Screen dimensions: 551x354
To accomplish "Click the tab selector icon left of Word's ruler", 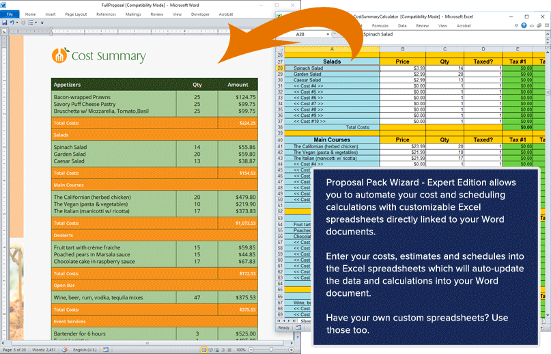I will point(4,31).
